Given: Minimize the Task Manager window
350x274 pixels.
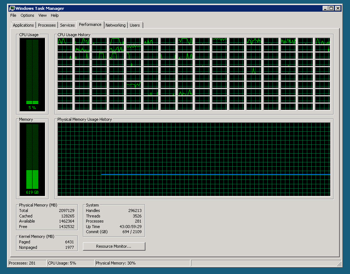Looking at the screenshot, I should tap(325, 8).
